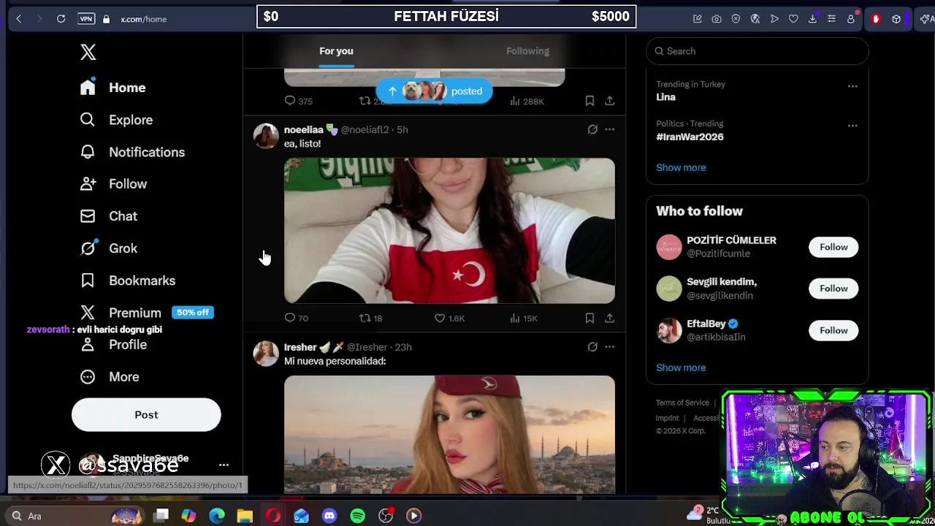The height and width of the screenshot is (526, 935).
Task: Click the X logo in the sidebar
Action: coord(88,52)
